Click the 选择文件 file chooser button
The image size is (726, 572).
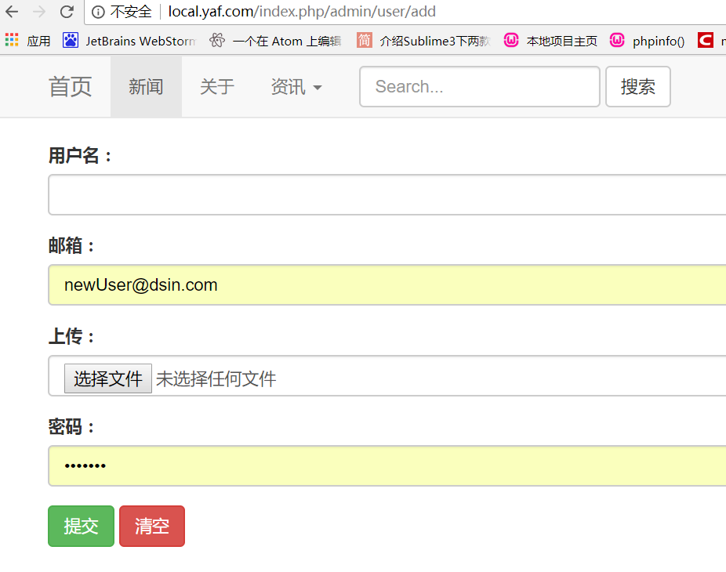pyautogui.click(x=108, y=379)
